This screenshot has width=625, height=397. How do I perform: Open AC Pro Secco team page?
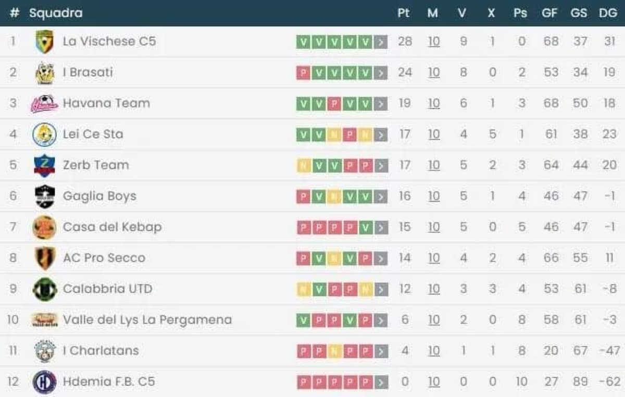coord(104,258)
